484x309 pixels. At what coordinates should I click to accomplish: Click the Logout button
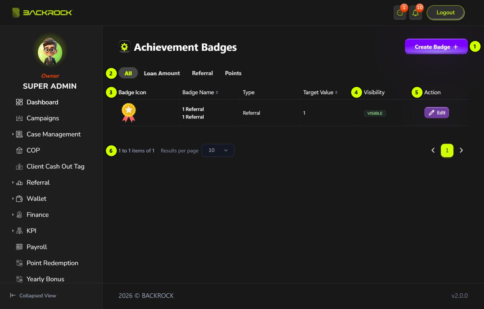[x=446, y=12]
